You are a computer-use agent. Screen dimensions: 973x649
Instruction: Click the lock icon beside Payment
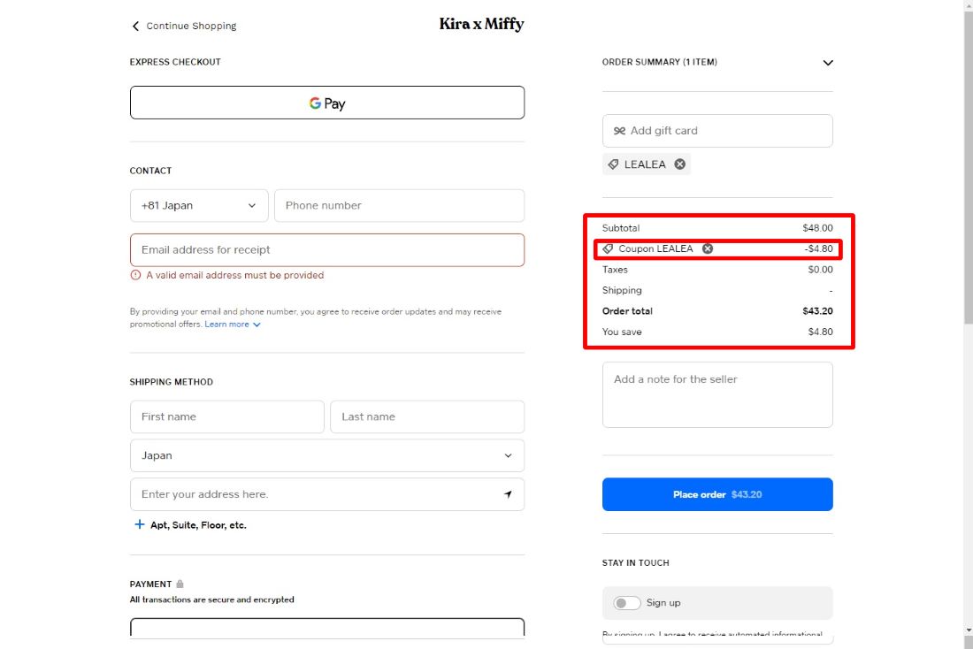point(180,584)
